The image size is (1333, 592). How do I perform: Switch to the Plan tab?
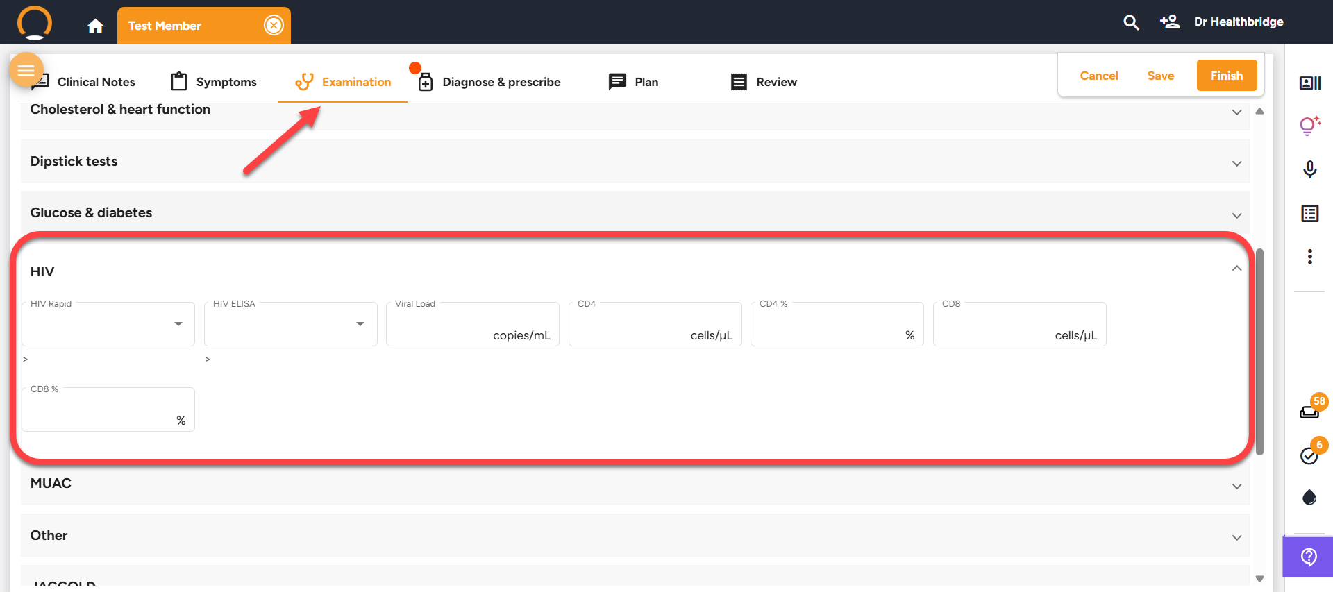tap(633, 82)
